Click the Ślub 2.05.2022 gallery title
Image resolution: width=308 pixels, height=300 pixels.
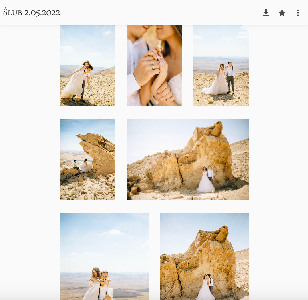pyautogui.click(x=31, y=12)
